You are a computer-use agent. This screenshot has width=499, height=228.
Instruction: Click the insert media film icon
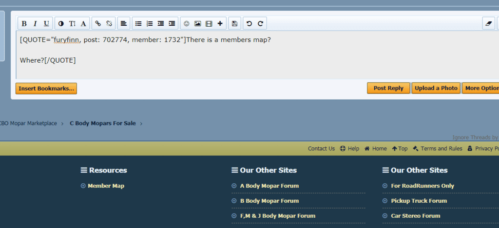point(209,23)
